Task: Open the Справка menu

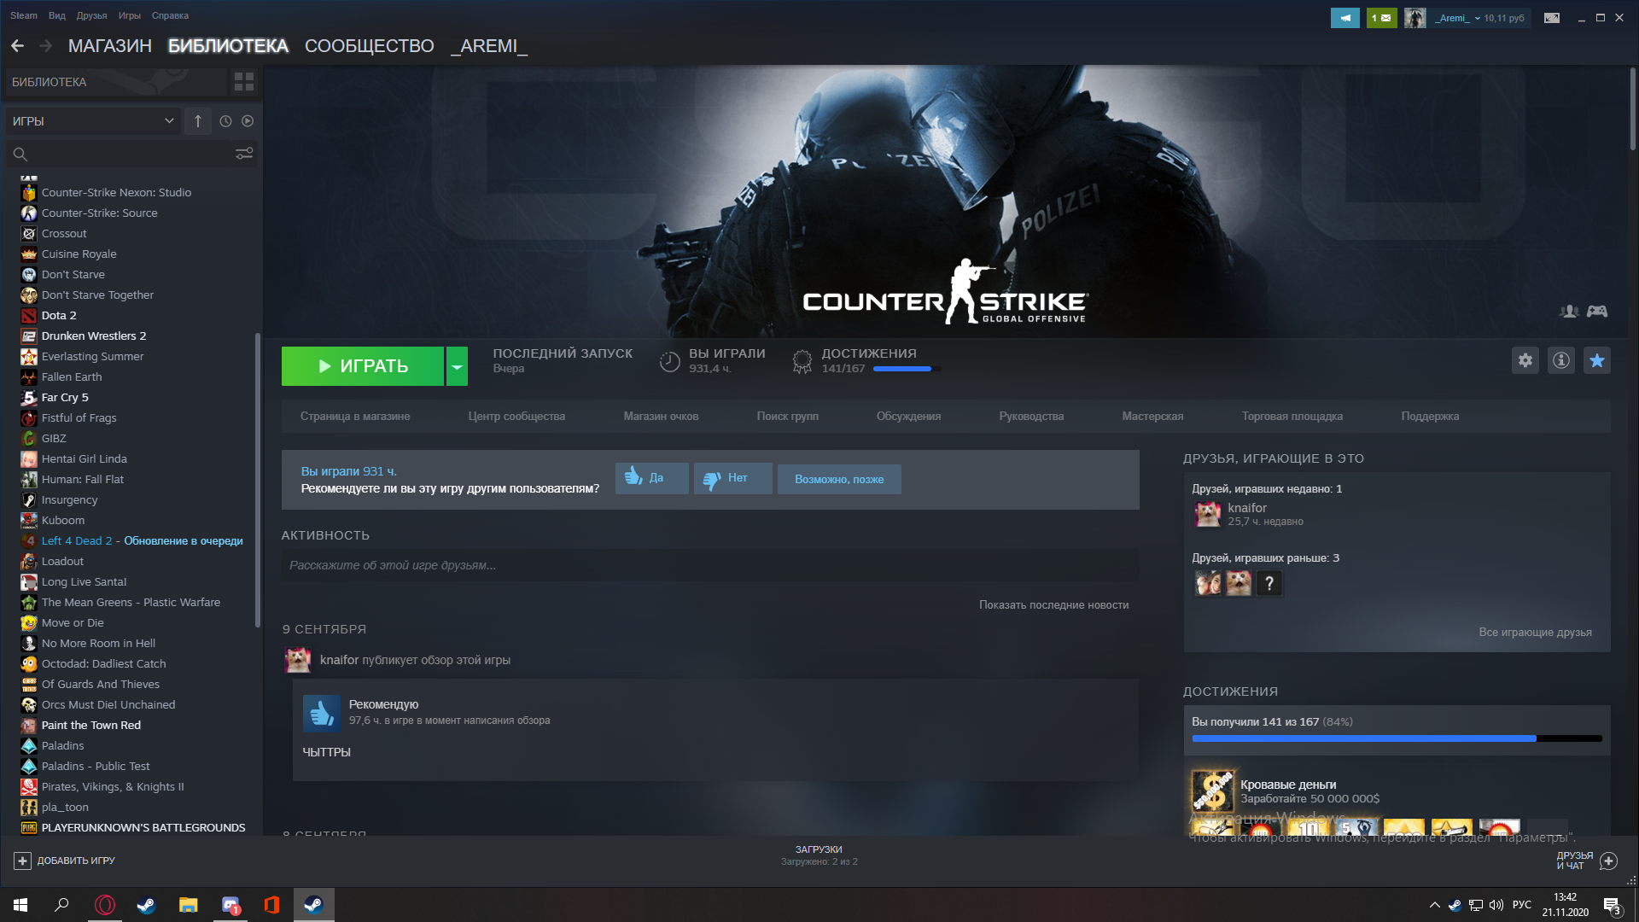Action: [170, 15]
